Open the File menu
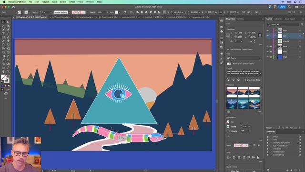305x172 pixels. click(x=30, y=2)
